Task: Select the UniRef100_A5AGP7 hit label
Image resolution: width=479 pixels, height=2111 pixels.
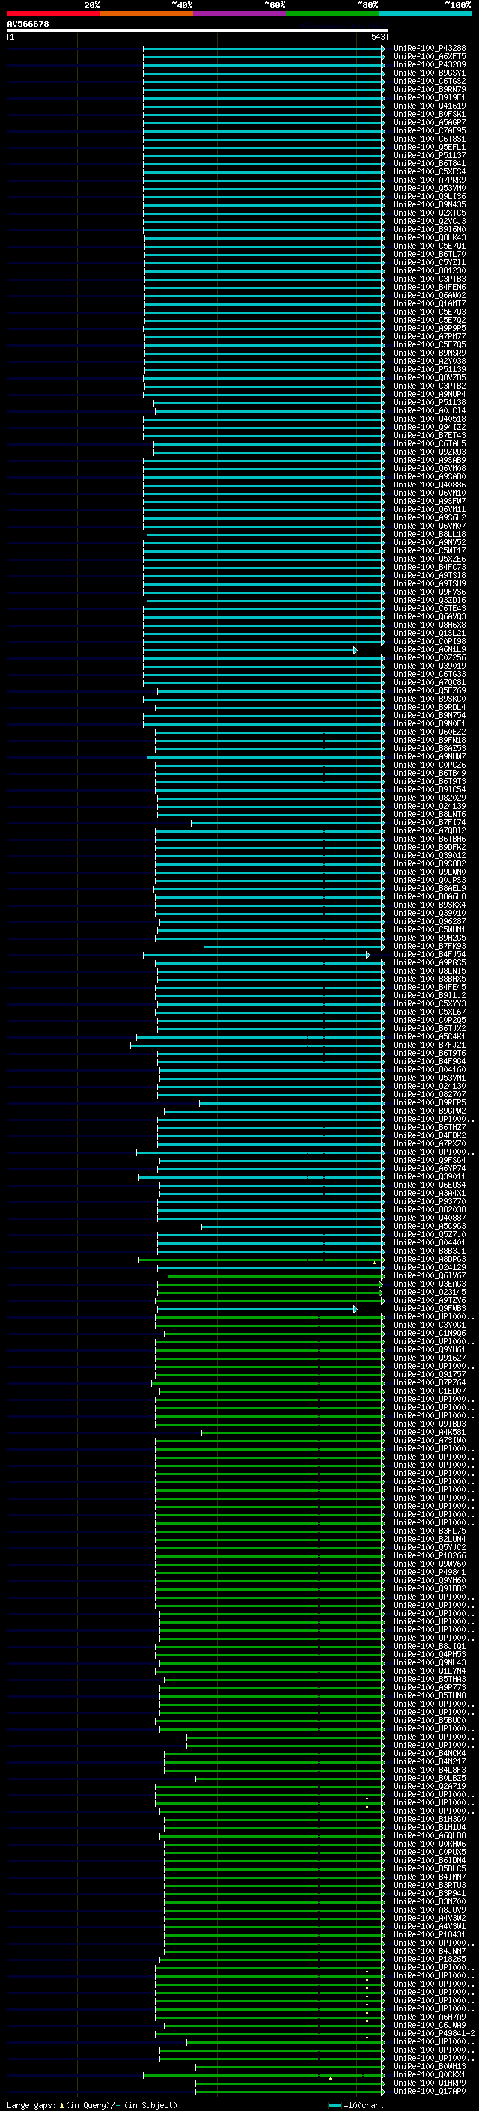Action: click(x=429, y=122)
